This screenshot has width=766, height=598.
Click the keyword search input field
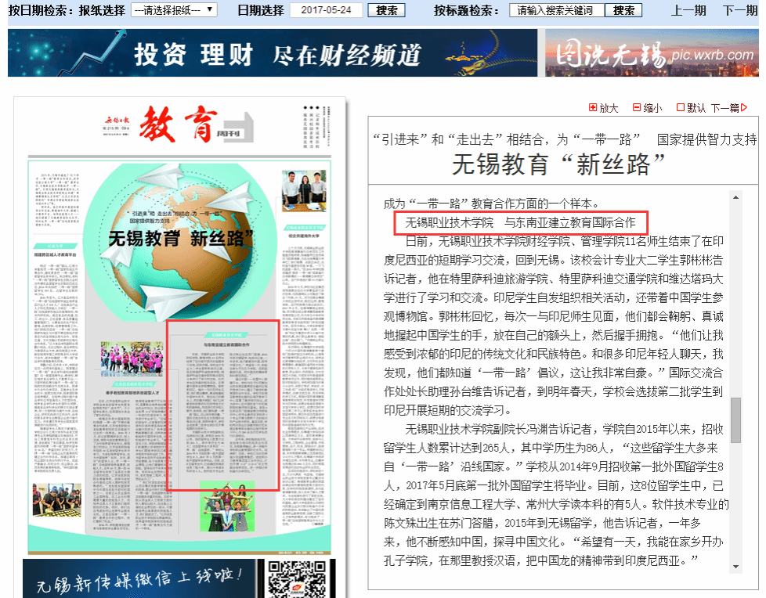tap(556, 10)
